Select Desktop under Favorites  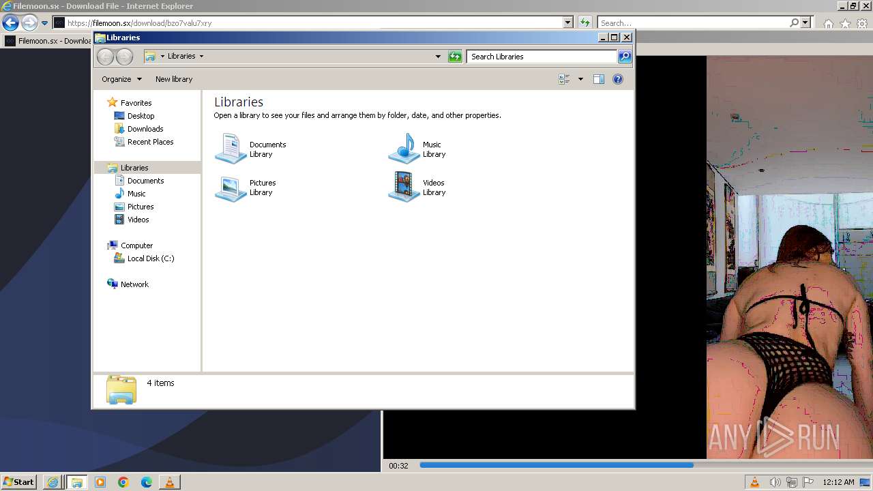point(140,116)
